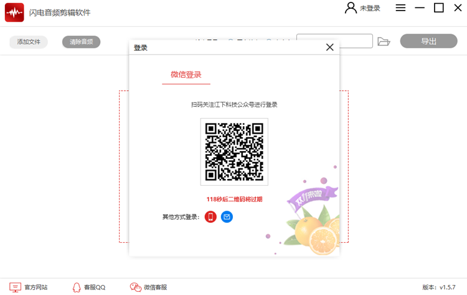467x295 pixels.
Task: Click the 其他方式登录 label
Action: tap(181, 217)
